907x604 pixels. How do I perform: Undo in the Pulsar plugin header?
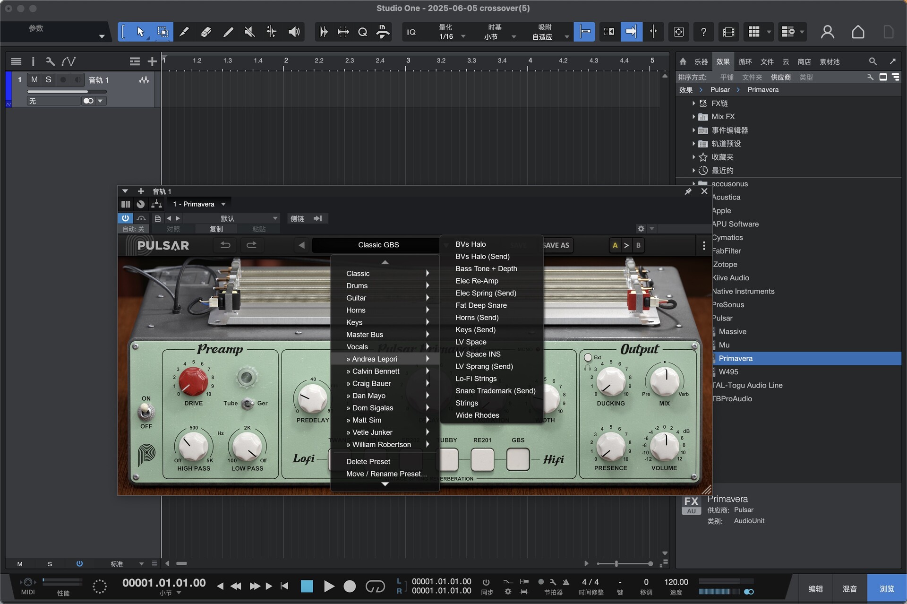click(225, 245)
